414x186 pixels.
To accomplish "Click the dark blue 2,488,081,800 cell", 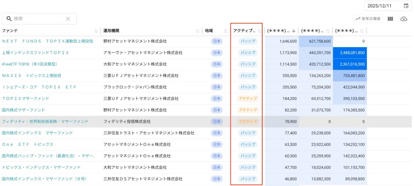I will [x=349, y=53].
